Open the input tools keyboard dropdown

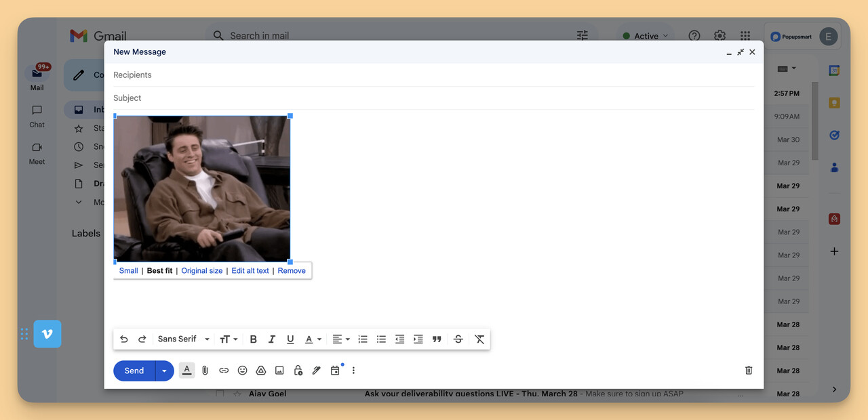tap(787, 68)
